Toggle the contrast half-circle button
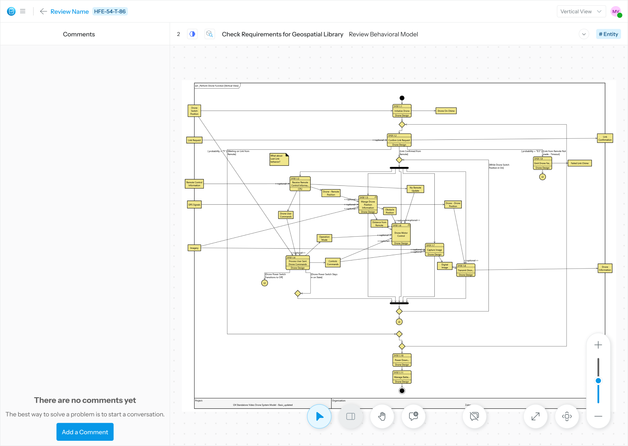Screen dimensions: 628x446 pos(192,34)
